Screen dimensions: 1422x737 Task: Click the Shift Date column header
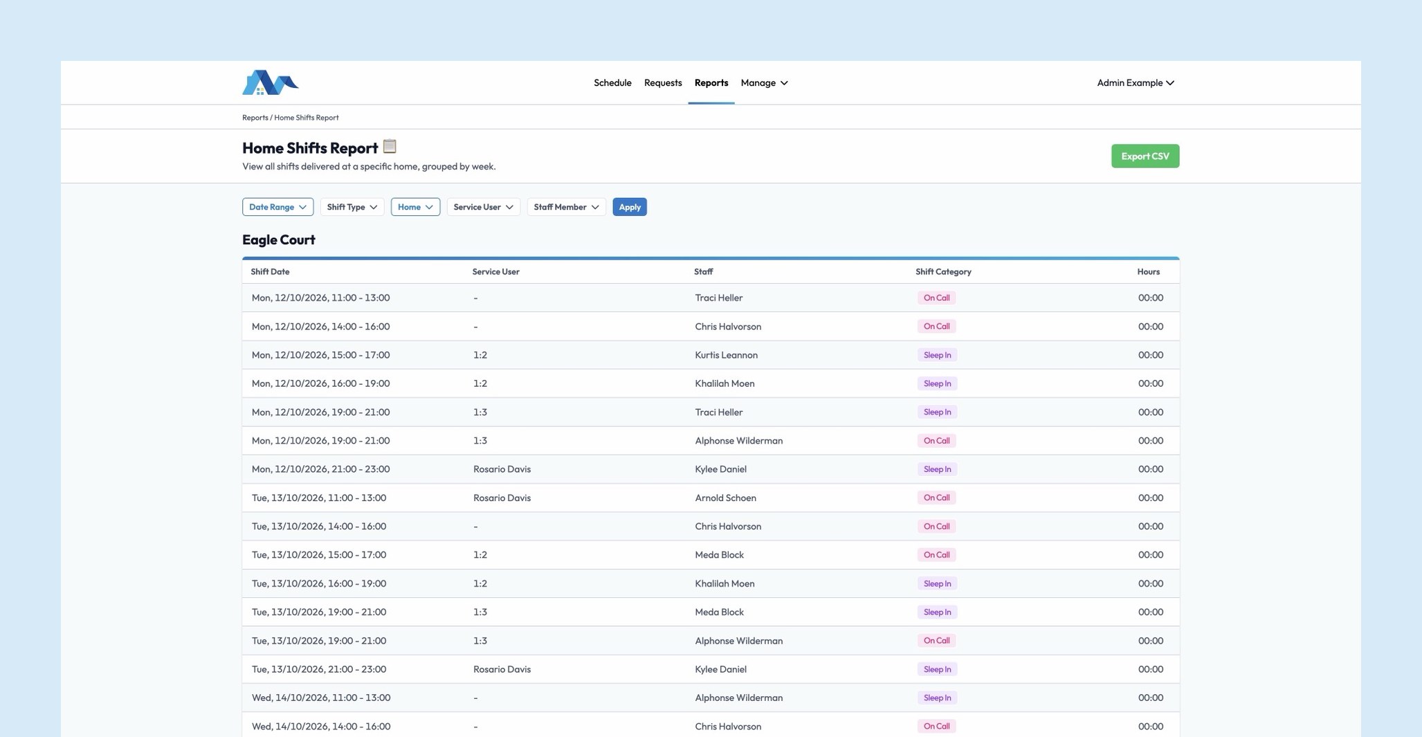tap(270, 272)
